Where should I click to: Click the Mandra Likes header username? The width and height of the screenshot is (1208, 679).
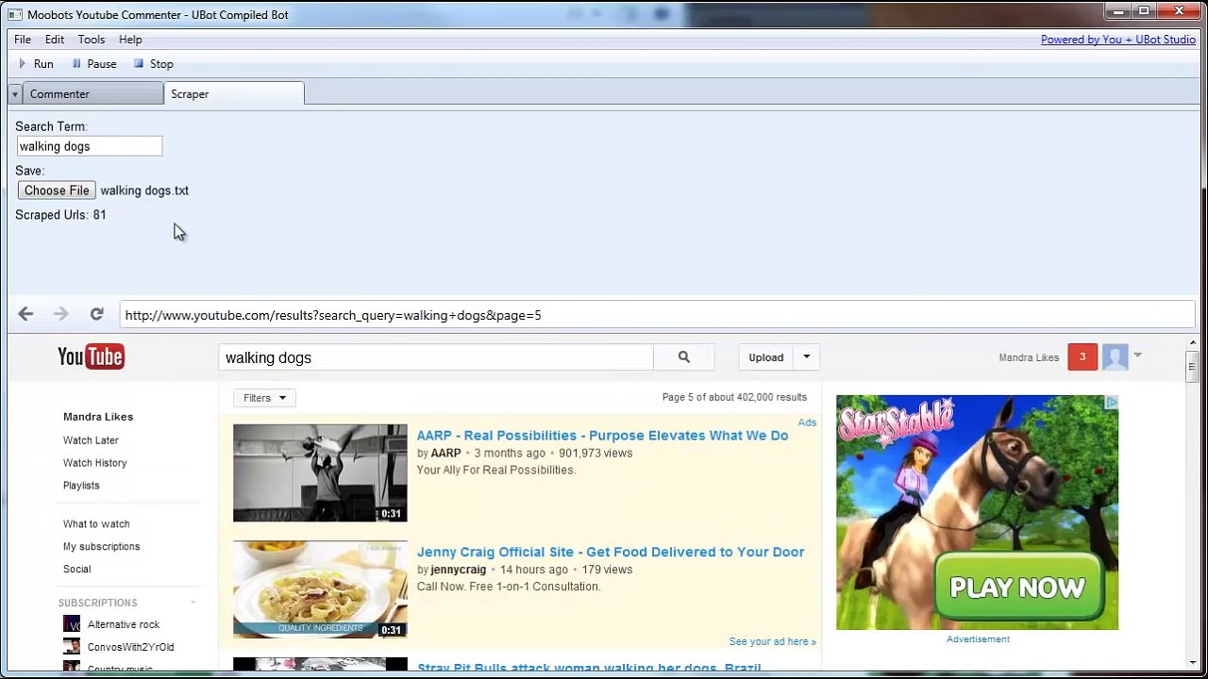click(x=1029, y=357)
